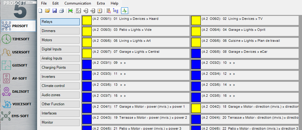The image size is (302, 130).
Task: Select the Dimmers category button
Action: [x=60, y=31]
